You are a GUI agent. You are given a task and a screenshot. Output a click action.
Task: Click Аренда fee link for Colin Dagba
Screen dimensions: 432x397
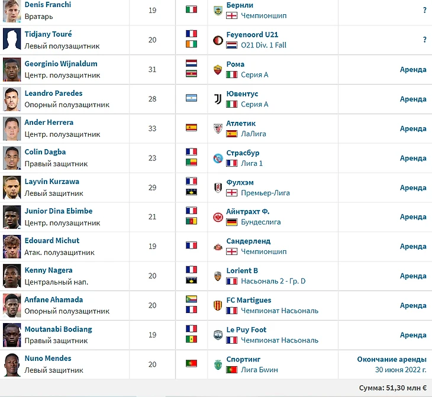pos(413,158)
